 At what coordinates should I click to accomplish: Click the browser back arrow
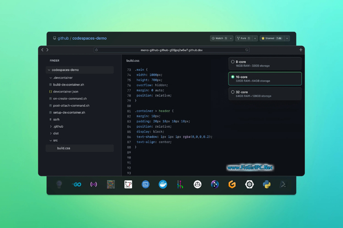(42, 50)
